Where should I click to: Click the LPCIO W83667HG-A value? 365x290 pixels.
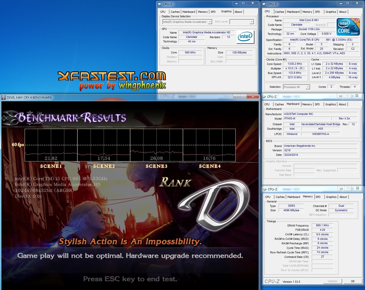click(321, 134)
